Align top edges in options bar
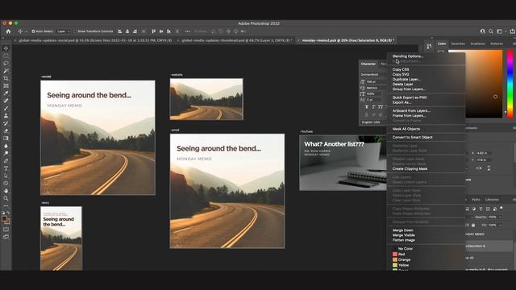Viewport: 516px width, 290px height. pos(154,31)
